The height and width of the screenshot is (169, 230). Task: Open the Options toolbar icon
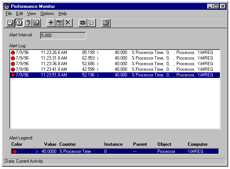click(106, 23)
